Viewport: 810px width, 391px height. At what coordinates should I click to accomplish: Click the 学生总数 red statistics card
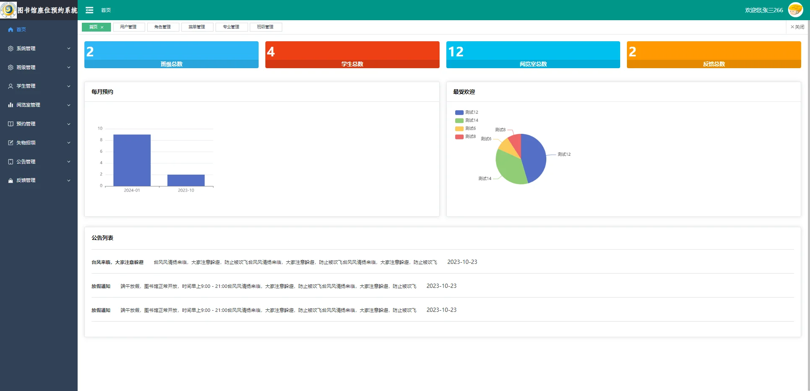pos(352,55)
